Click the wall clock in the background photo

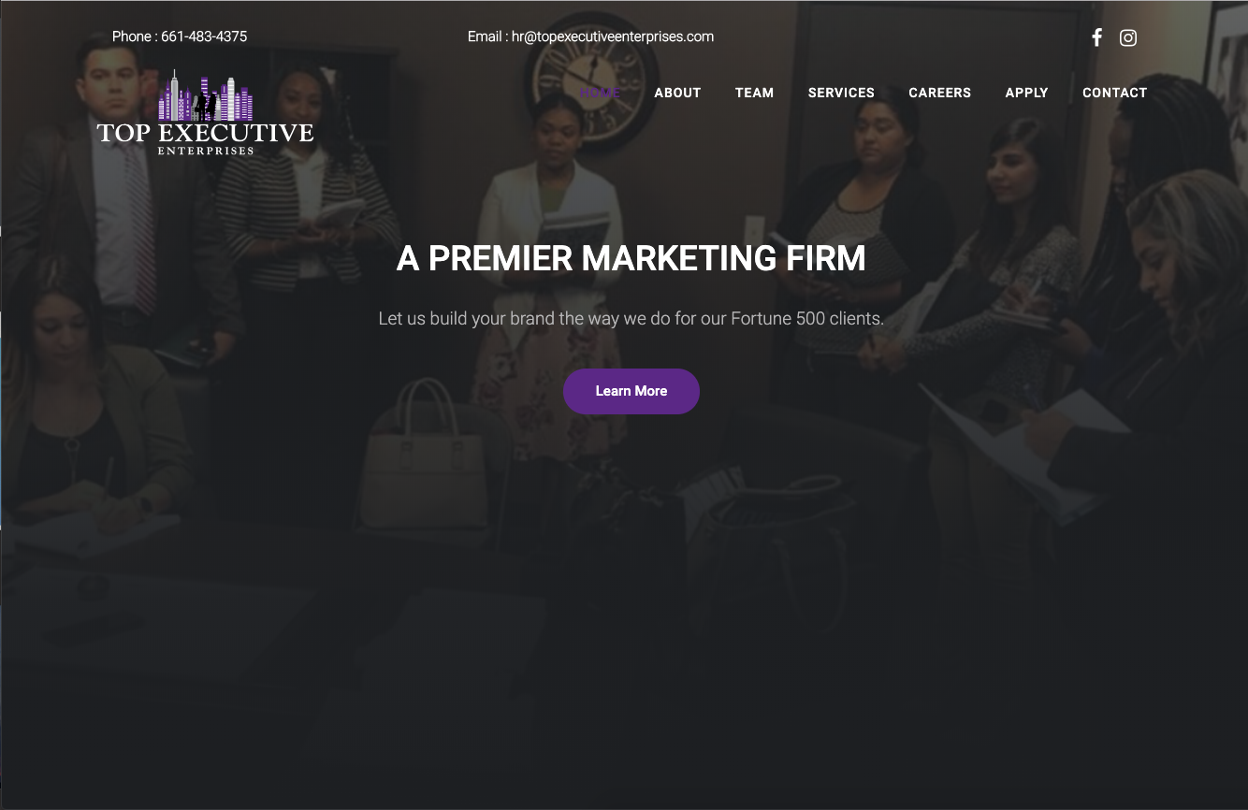[x=591, y=80]
